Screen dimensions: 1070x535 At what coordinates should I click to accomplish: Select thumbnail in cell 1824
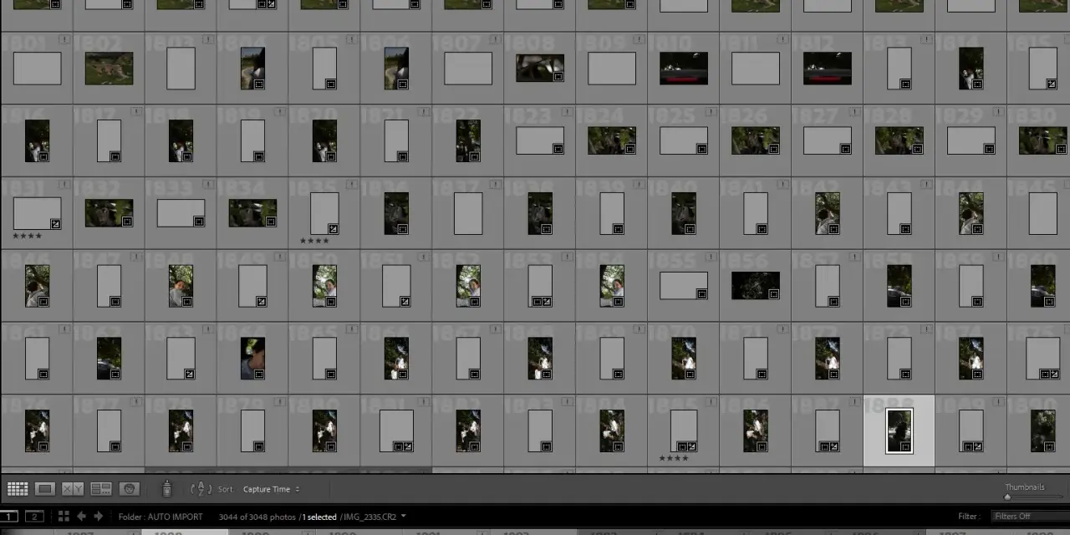(612, 140)
